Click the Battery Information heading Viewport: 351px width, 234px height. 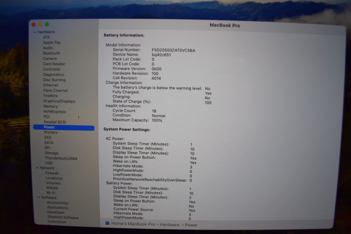(x=124, y=35)
